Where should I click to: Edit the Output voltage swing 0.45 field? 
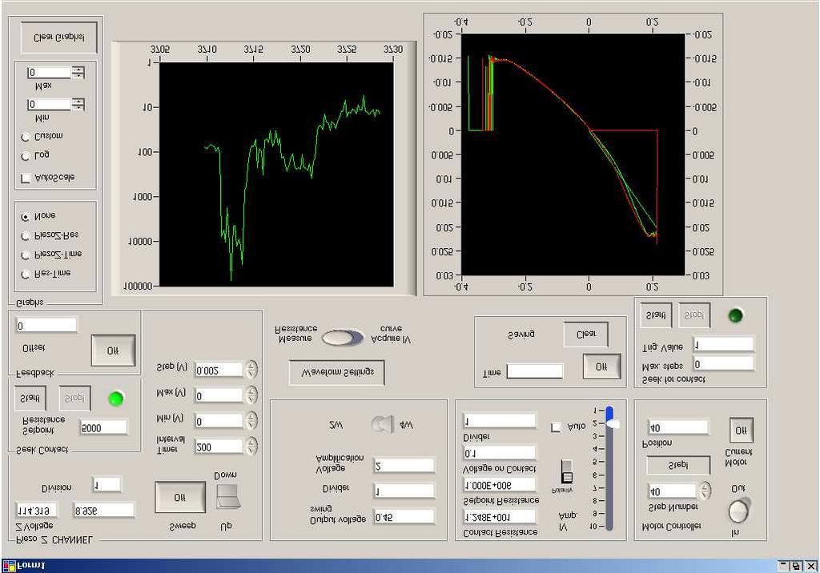(x=404, y=517)
